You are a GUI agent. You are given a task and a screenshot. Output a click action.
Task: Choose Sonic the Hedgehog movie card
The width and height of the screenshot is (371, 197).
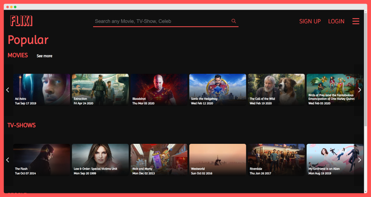point(218,89)
